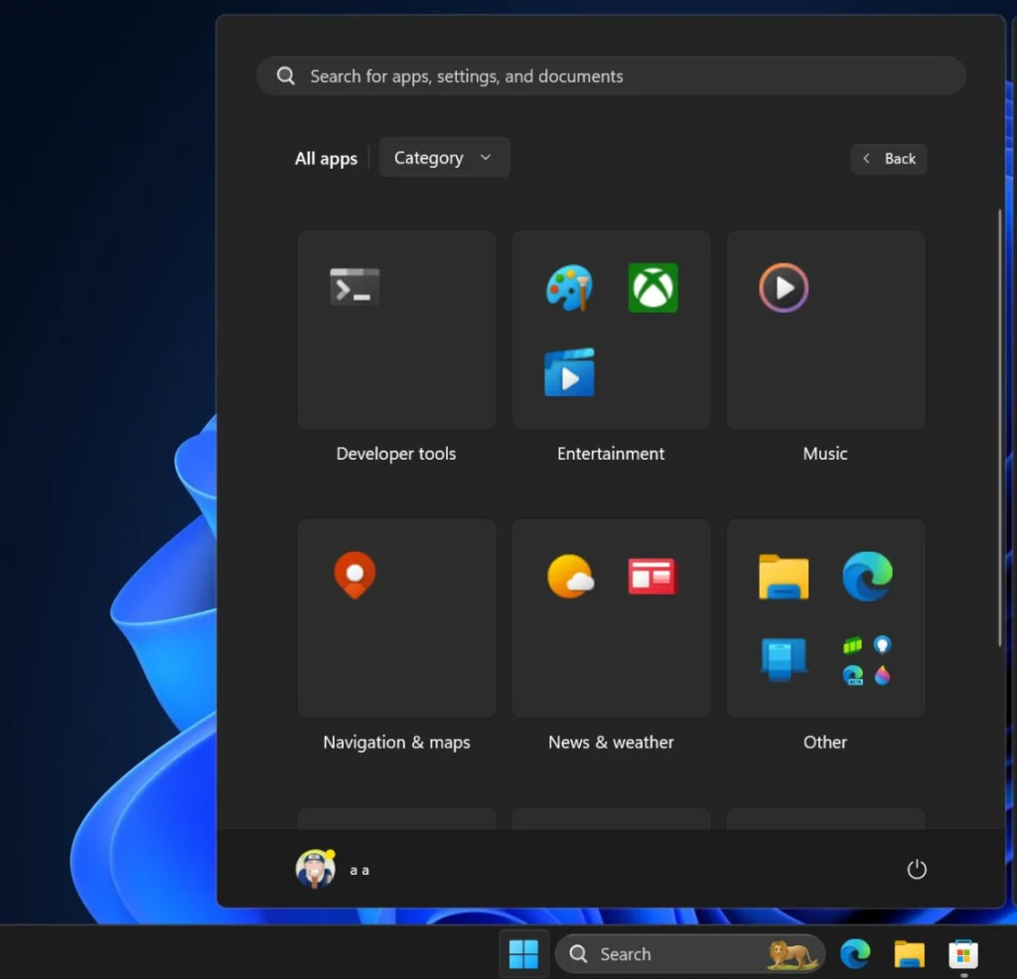This screenshot has height=979, width=1017.
Task: Open Microsoft Edge from the taskbar
Action: [x=855, y=954]
